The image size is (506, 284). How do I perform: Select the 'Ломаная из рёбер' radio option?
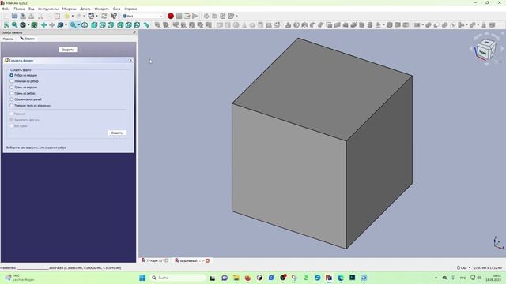[11, 81]
